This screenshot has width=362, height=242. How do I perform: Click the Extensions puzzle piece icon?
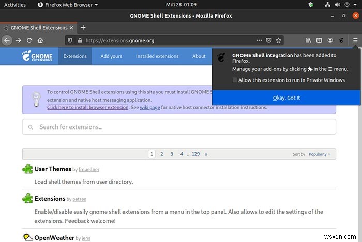[27, 198]
